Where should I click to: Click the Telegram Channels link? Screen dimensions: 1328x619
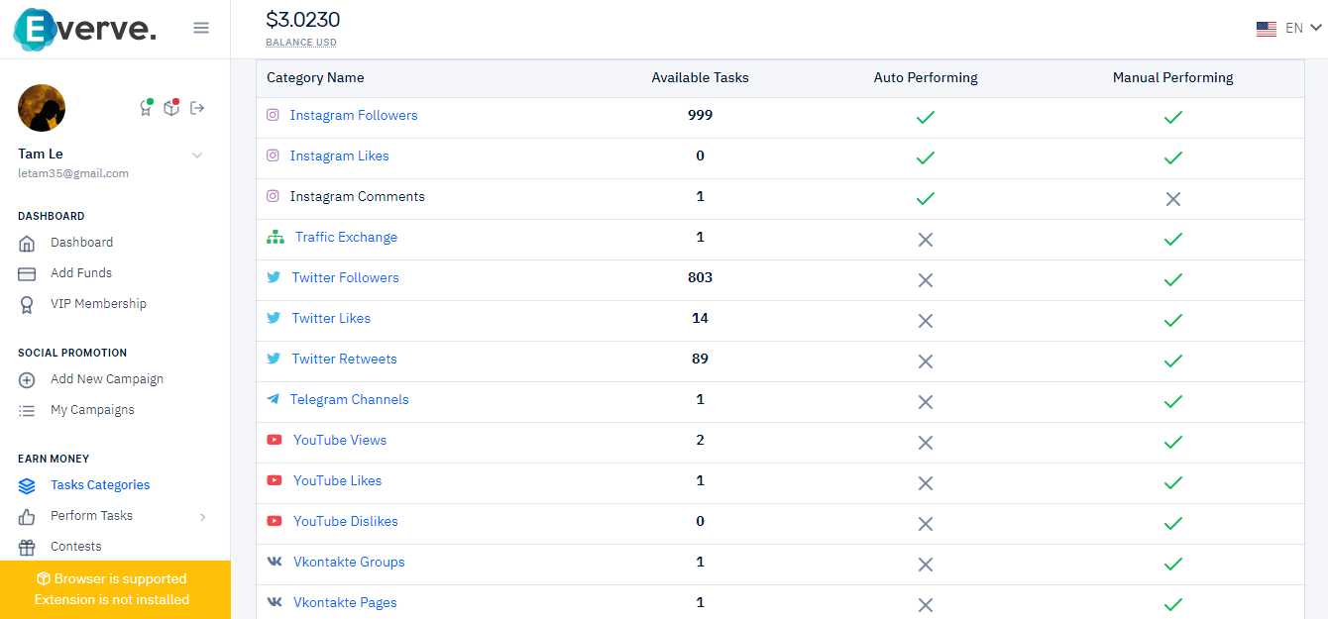(349, 400)
